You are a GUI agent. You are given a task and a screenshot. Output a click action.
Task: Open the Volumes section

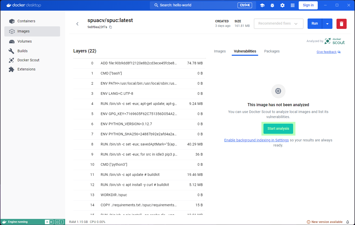click(32, 41)
